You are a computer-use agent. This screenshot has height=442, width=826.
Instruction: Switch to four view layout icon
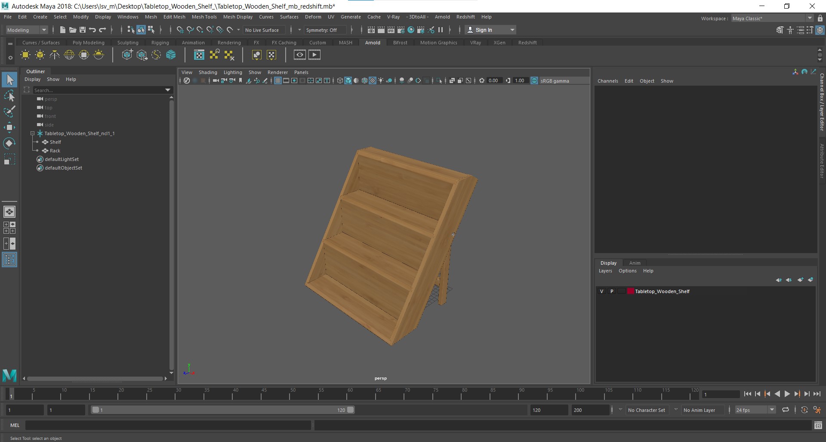click(9, 228)
